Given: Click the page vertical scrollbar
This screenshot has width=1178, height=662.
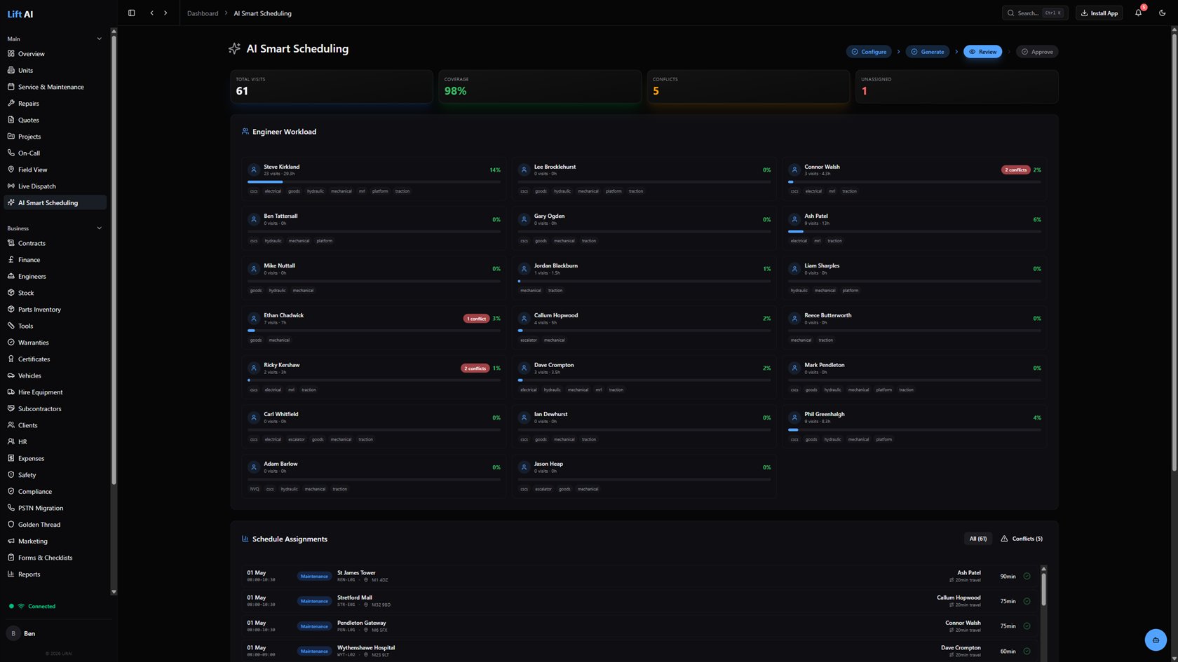Looking at the screenshot, I should 1174,251.
